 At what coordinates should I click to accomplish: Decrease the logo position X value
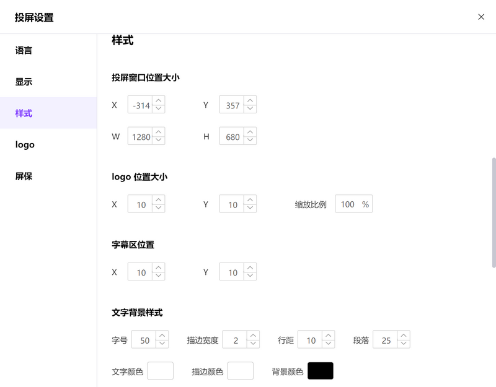159,208
